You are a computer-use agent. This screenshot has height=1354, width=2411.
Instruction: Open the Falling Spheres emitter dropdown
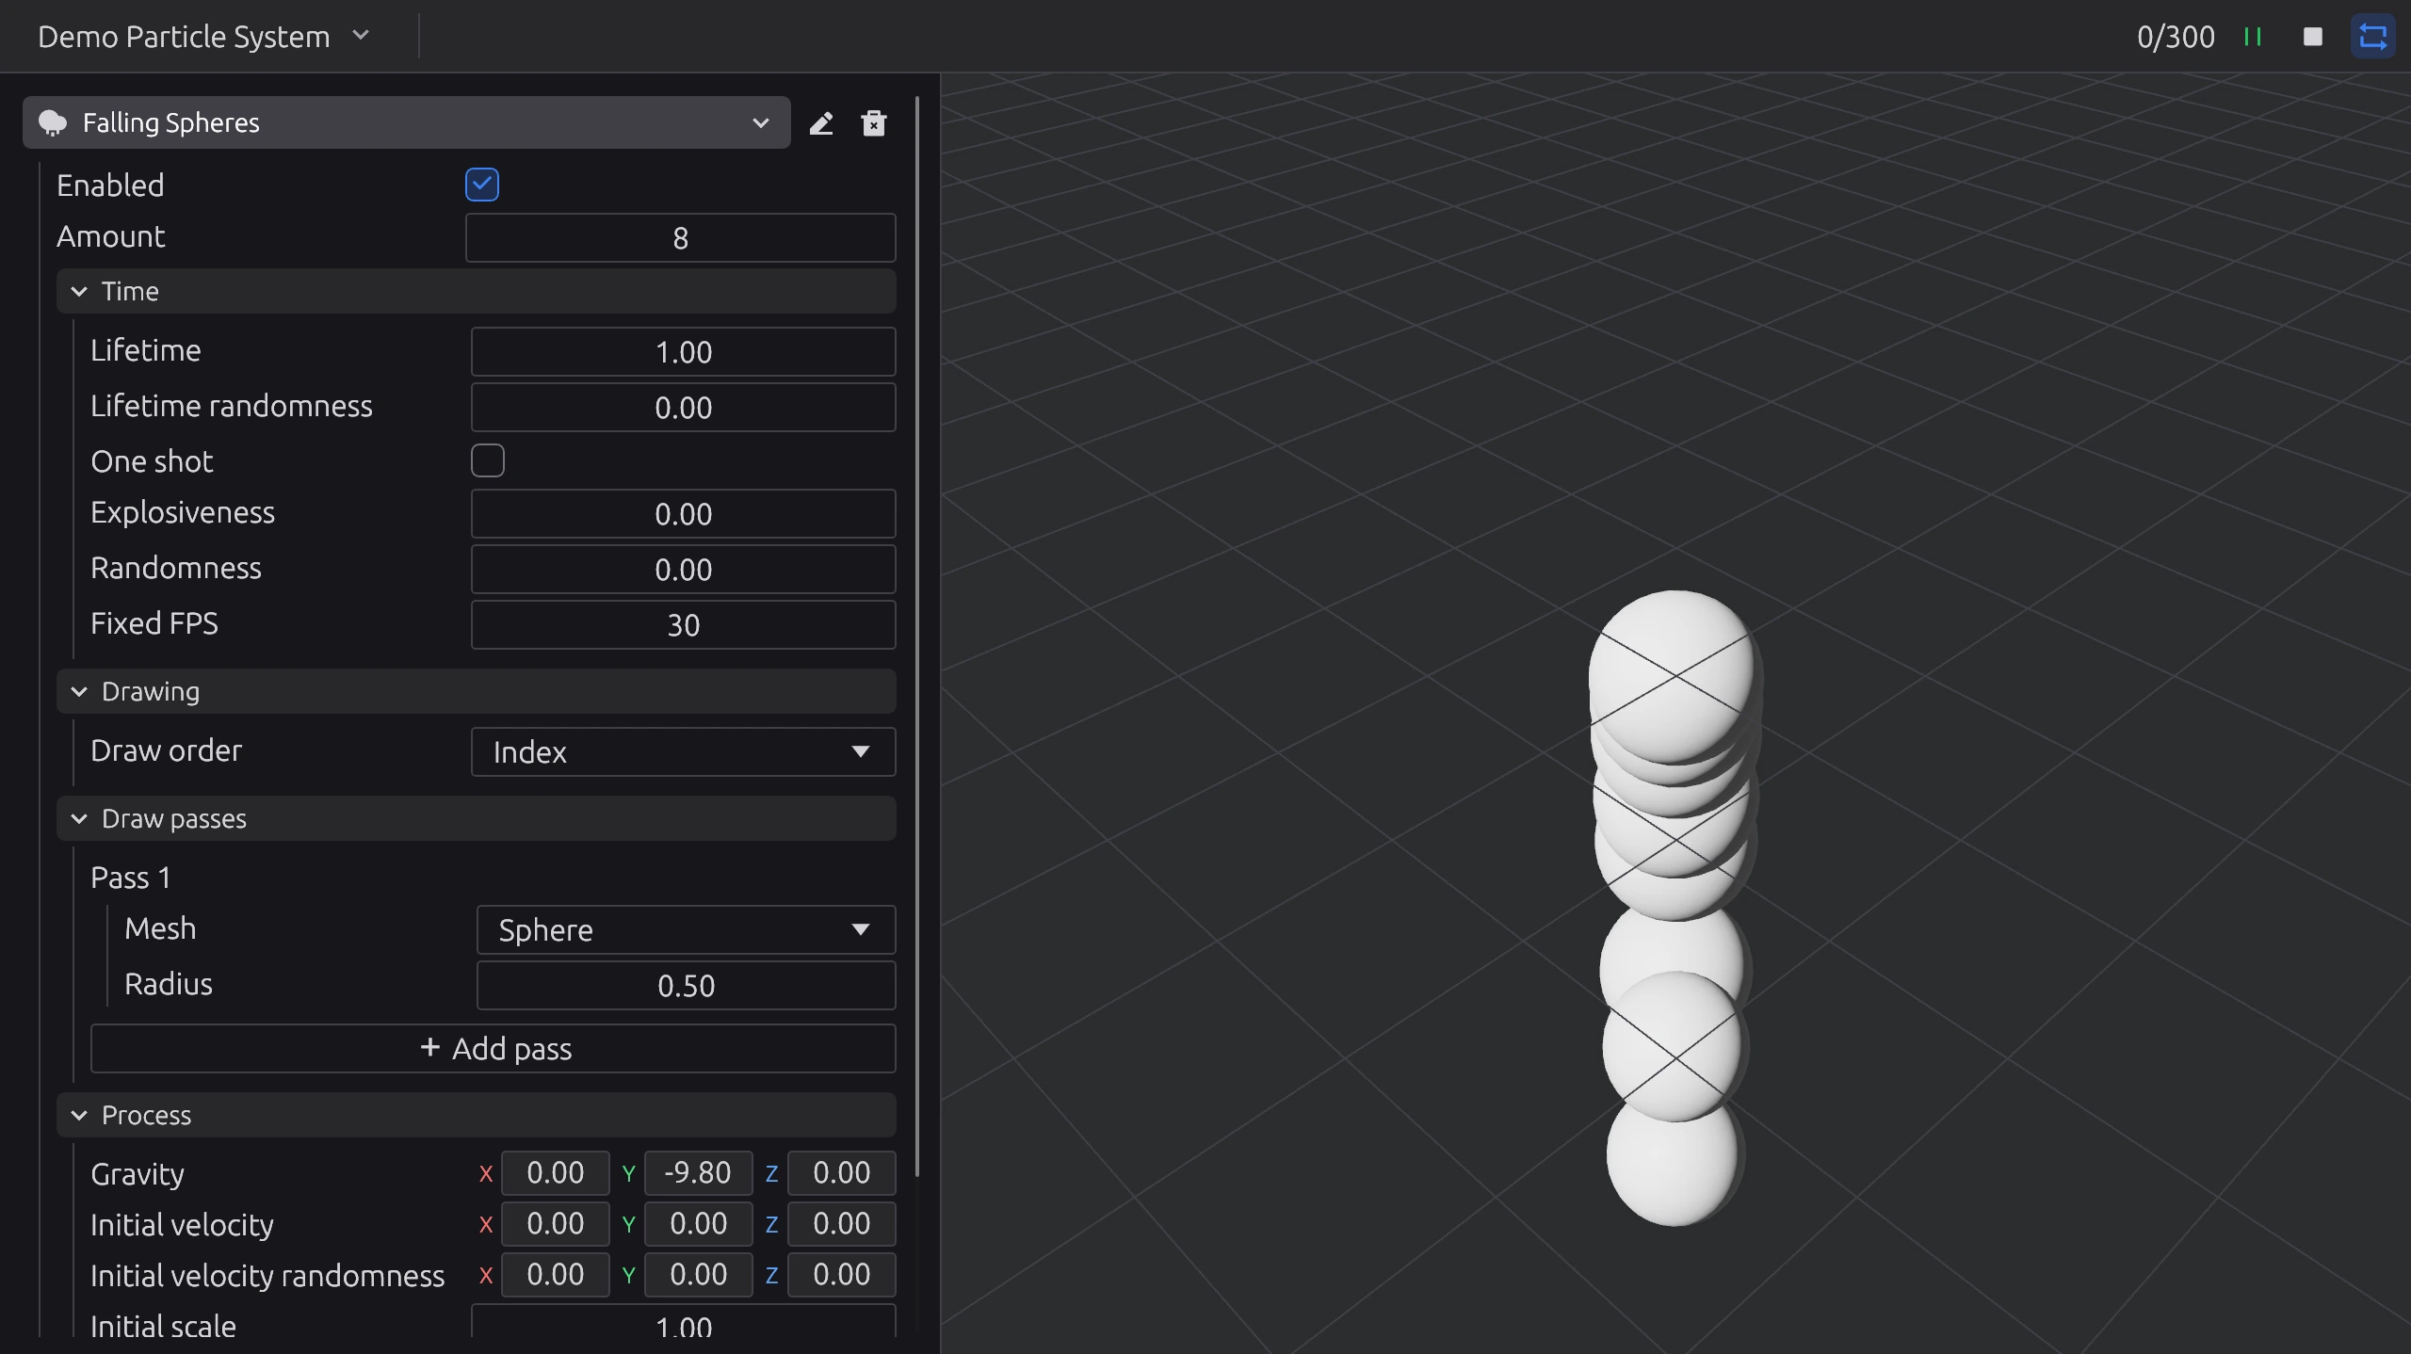click(759, 122)
